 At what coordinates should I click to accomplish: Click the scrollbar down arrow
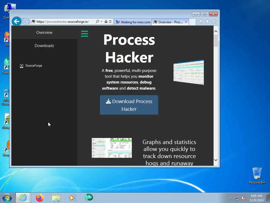point(216,160)
